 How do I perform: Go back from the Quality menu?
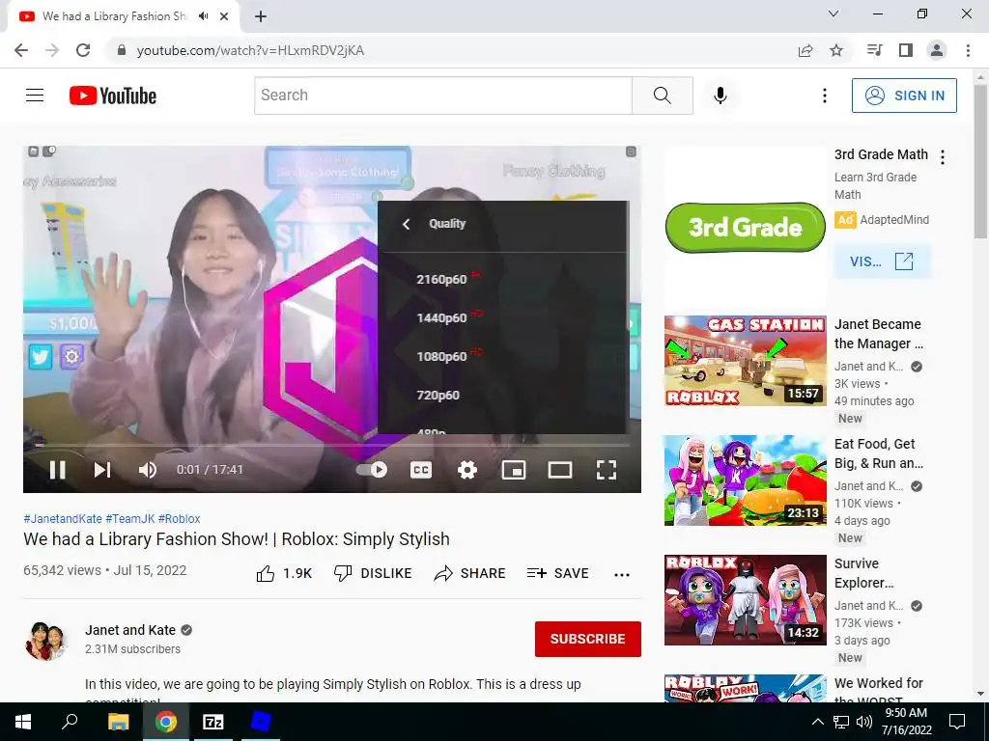click(407, 224)
